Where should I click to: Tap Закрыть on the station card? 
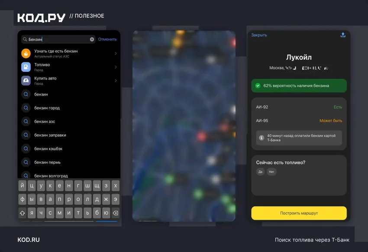click(x=259, y=35)
